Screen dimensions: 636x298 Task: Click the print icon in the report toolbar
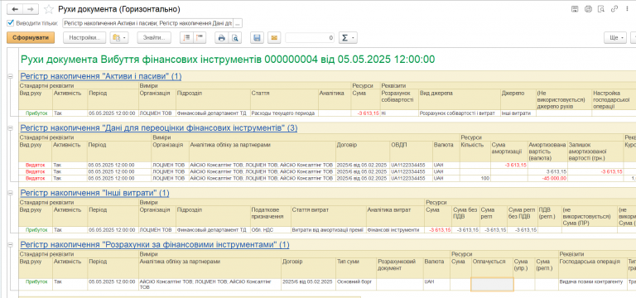point(221,38)
